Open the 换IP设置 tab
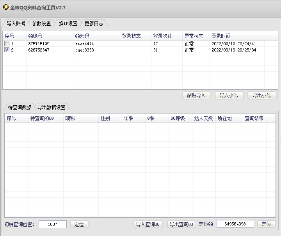 pyautogui.click(x=68, y=23)
